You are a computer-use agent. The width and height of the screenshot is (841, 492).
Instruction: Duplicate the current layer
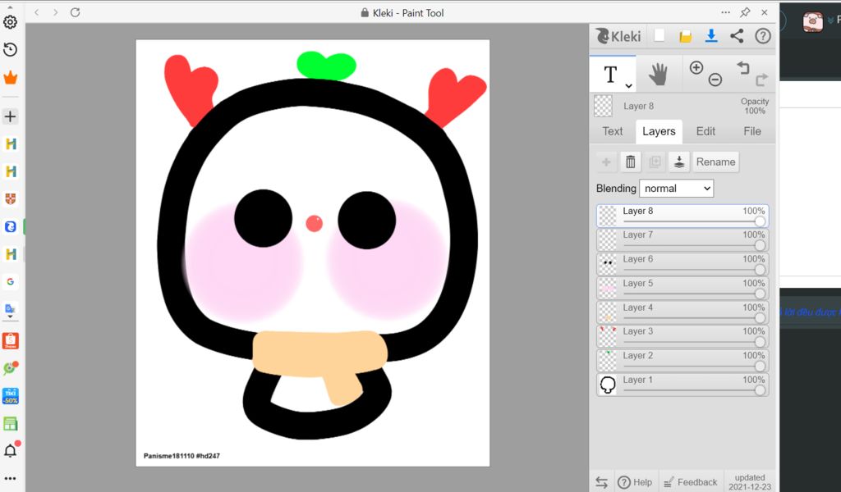click(655, 162)
